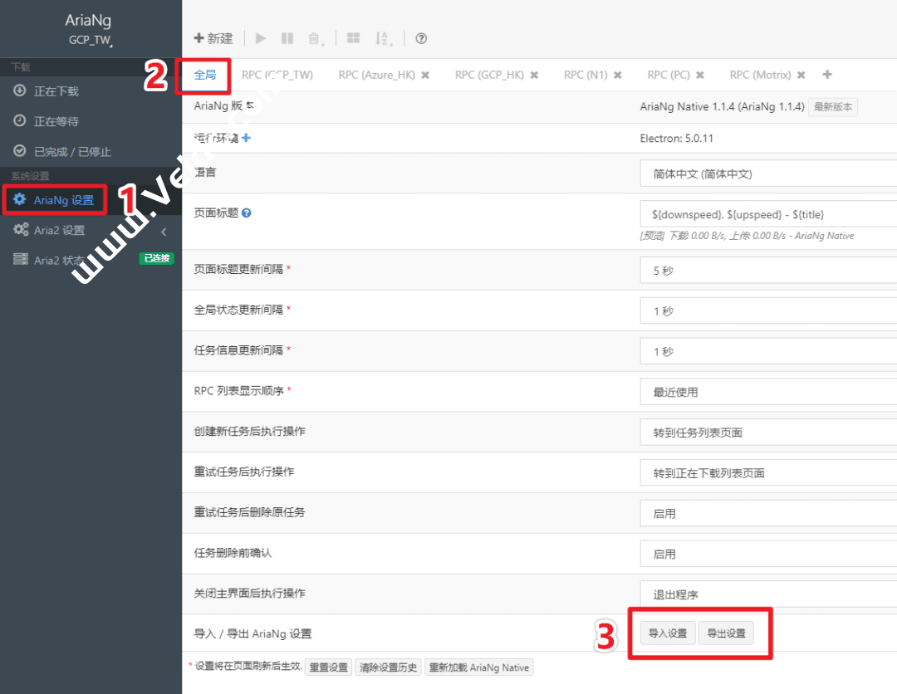The image size is (897, 694).
Task: Expand Aria2 设置 submenu chevron
Action: 164,232
